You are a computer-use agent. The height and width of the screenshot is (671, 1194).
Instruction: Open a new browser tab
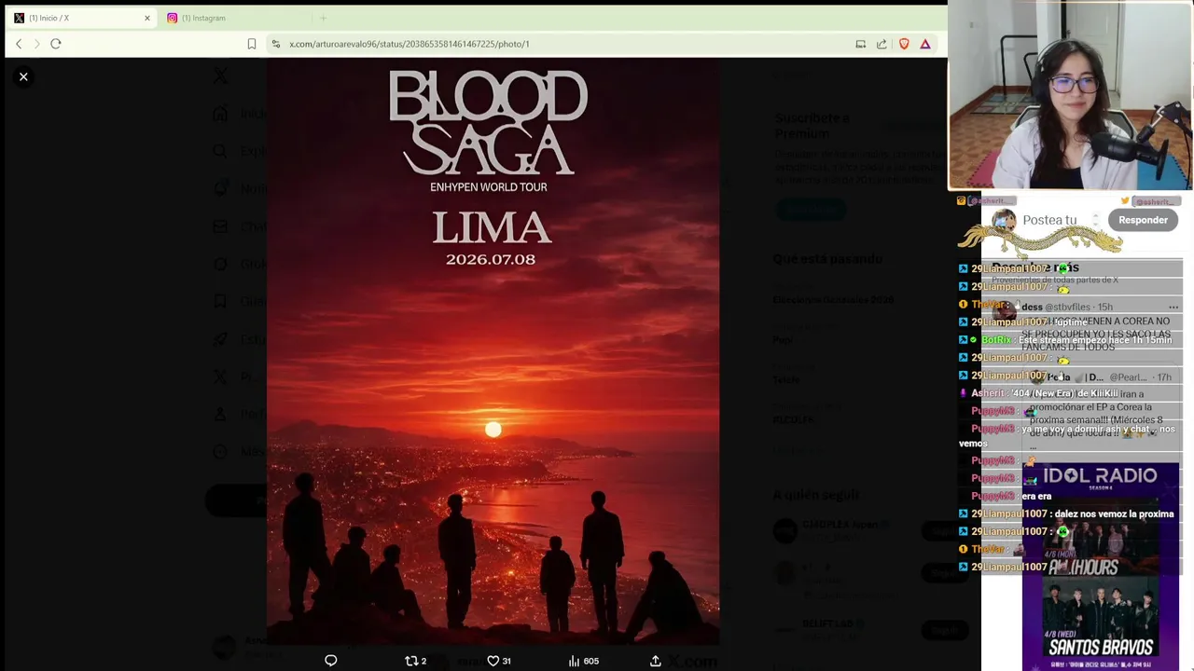pyautogui.click(x=323, y=18)
